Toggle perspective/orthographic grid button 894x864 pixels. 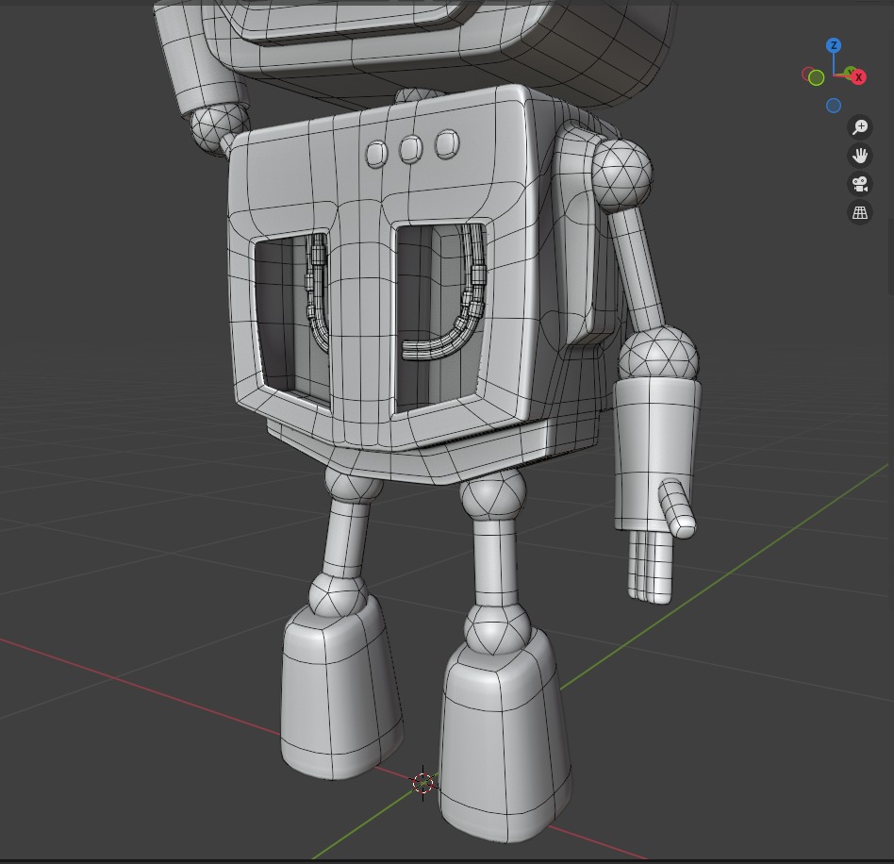point(860,212)
